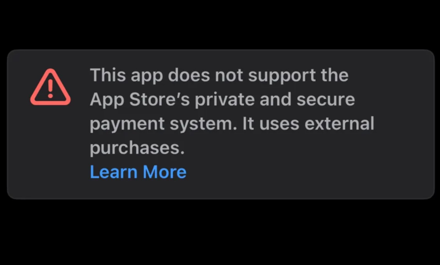Image resolution: width=440 pixels, height=265 pixels.
Task: Click the word "system." in the notice
Action: coord(203,124)
